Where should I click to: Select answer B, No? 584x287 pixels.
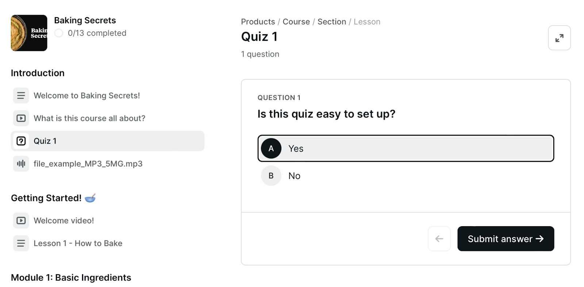[x=406, y=176]
